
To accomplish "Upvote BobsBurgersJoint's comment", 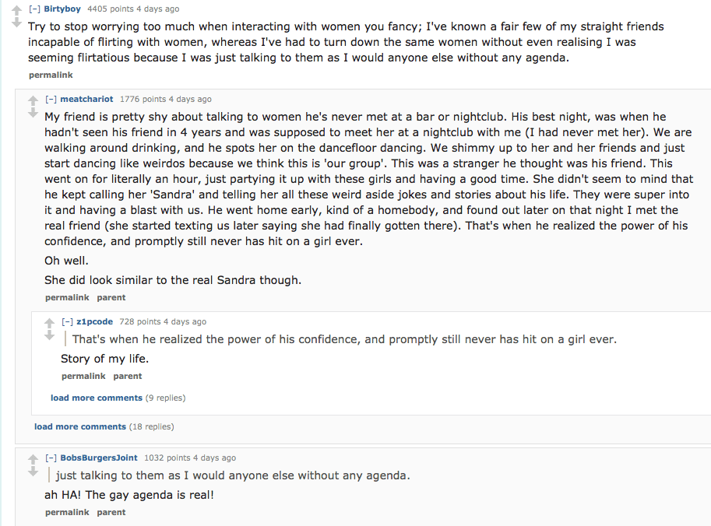I will point(33,459).
